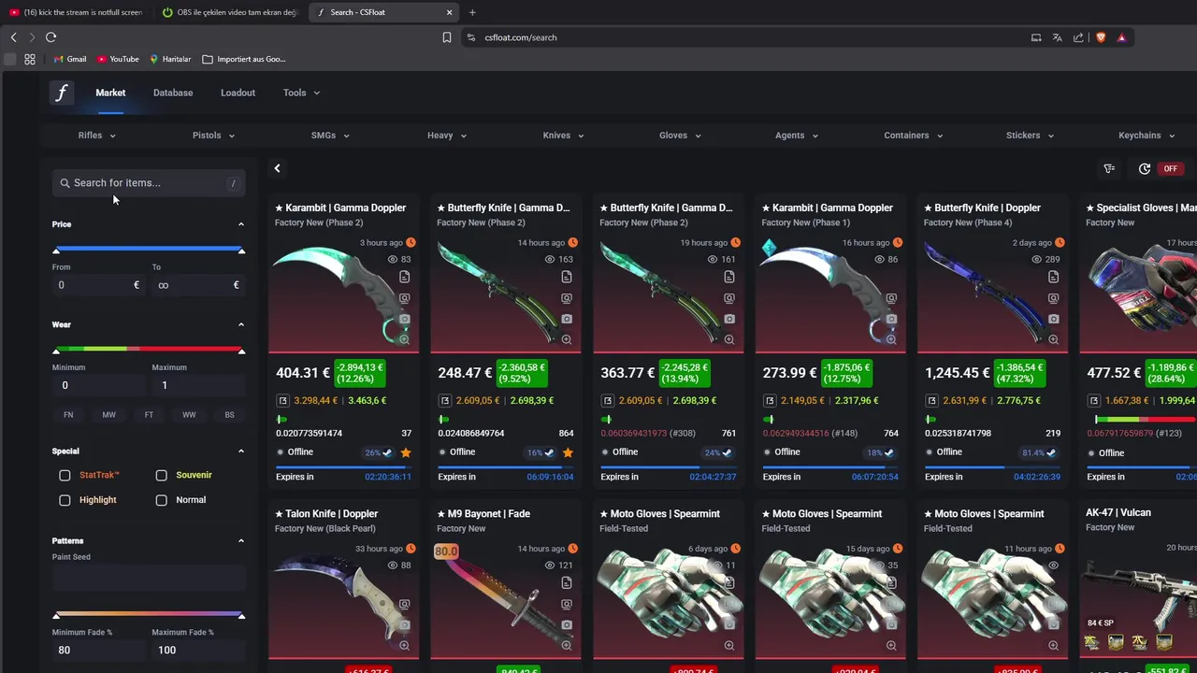The image size is (1197, 673).
Task: Open the Tools dropdown in top navigation
Action: [x=301, y=93]
